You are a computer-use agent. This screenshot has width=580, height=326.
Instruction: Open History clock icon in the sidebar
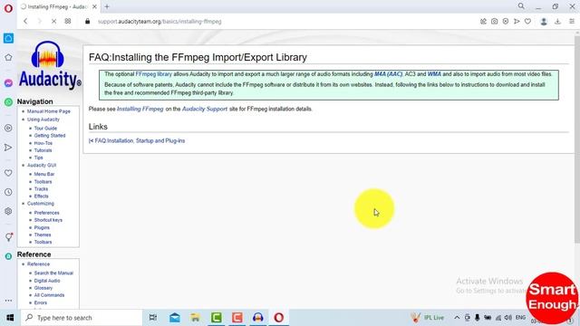(8, 192)
